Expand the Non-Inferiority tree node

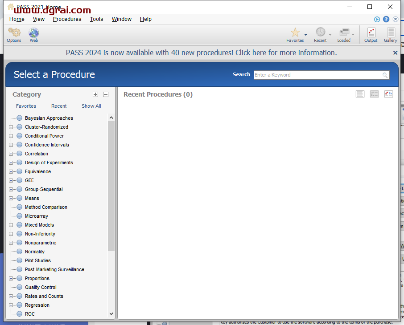pos(11,234)
